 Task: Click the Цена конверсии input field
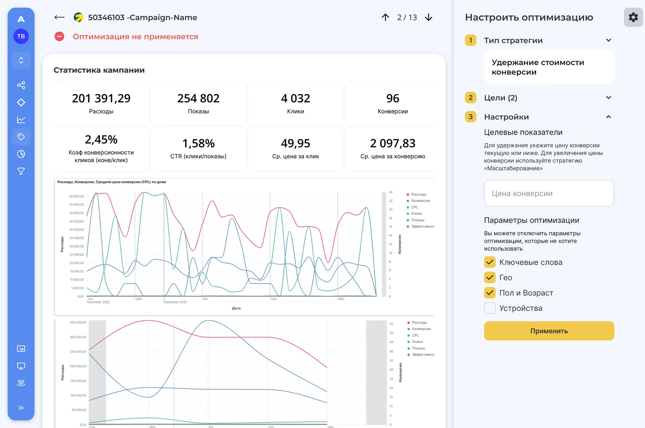(549, 193)
